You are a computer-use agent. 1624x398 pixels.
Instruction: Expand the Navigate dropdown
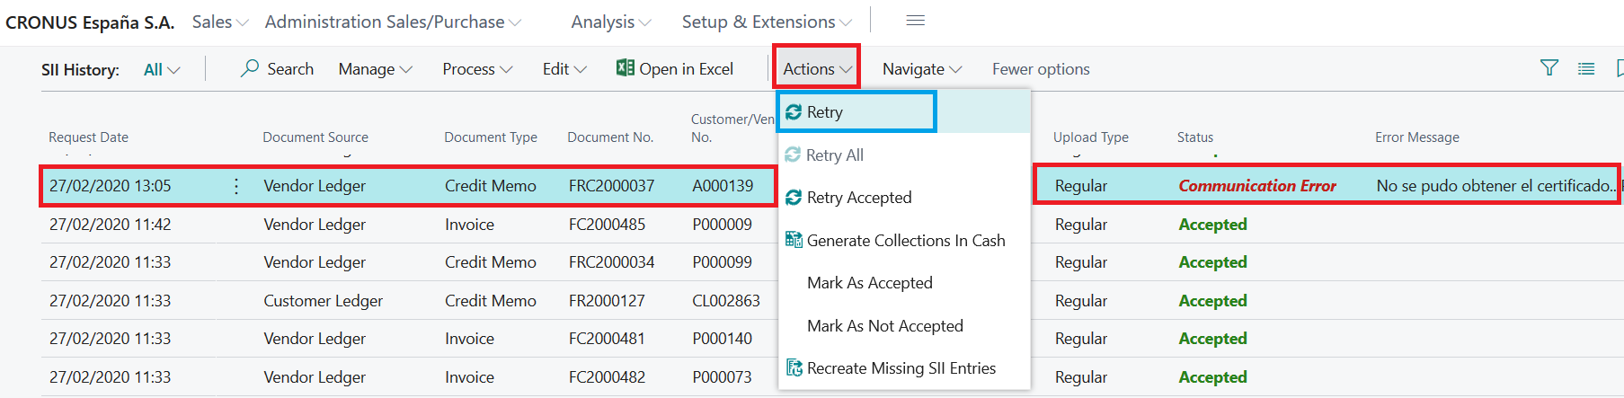[x=921, y=69]
